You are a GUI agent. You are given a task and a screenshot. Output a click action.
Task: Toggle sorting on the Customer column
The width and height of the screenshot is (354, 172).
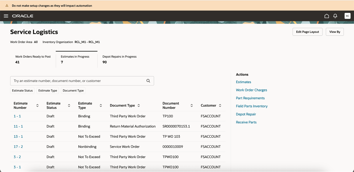click(220, 105)
